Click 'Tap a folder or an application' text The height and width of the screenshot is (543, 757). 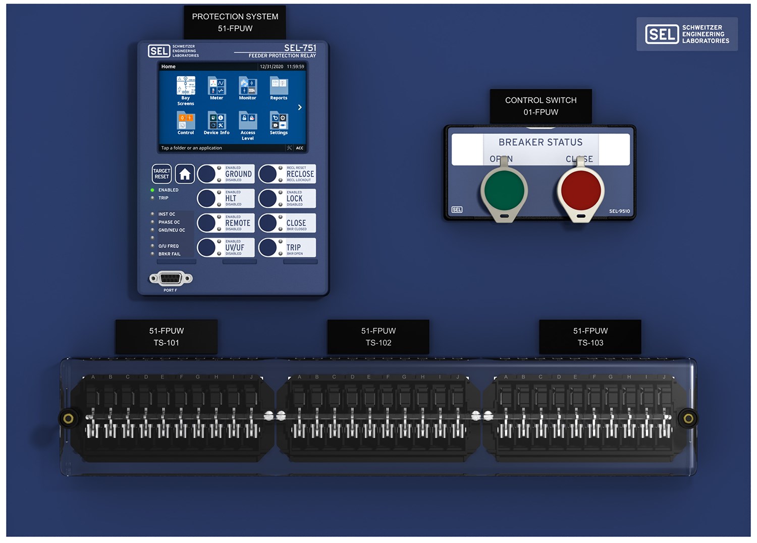(x=191, y=148)
